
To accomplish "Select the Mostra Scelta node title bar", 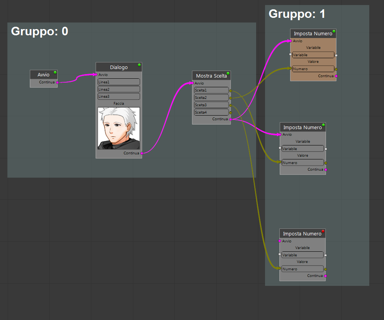I will coord(211,76).
